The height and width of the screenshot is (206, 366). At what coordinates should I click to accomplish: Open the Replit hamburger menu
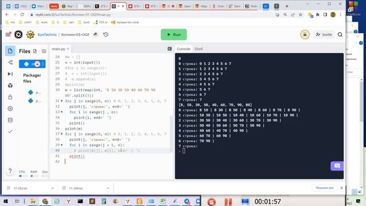tap(8, 34)
